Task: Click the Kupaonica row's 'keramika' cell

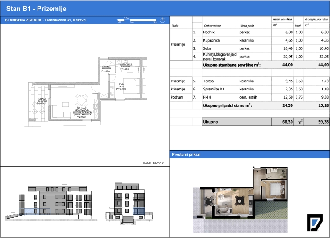Action: click(x=255, y=40)
